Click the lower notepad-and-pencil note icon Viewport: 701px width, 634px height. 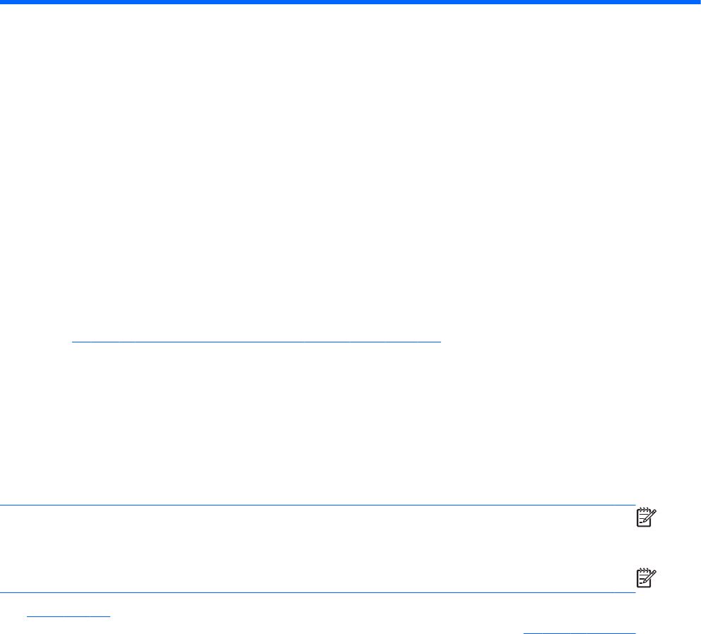tap(646, 578)
